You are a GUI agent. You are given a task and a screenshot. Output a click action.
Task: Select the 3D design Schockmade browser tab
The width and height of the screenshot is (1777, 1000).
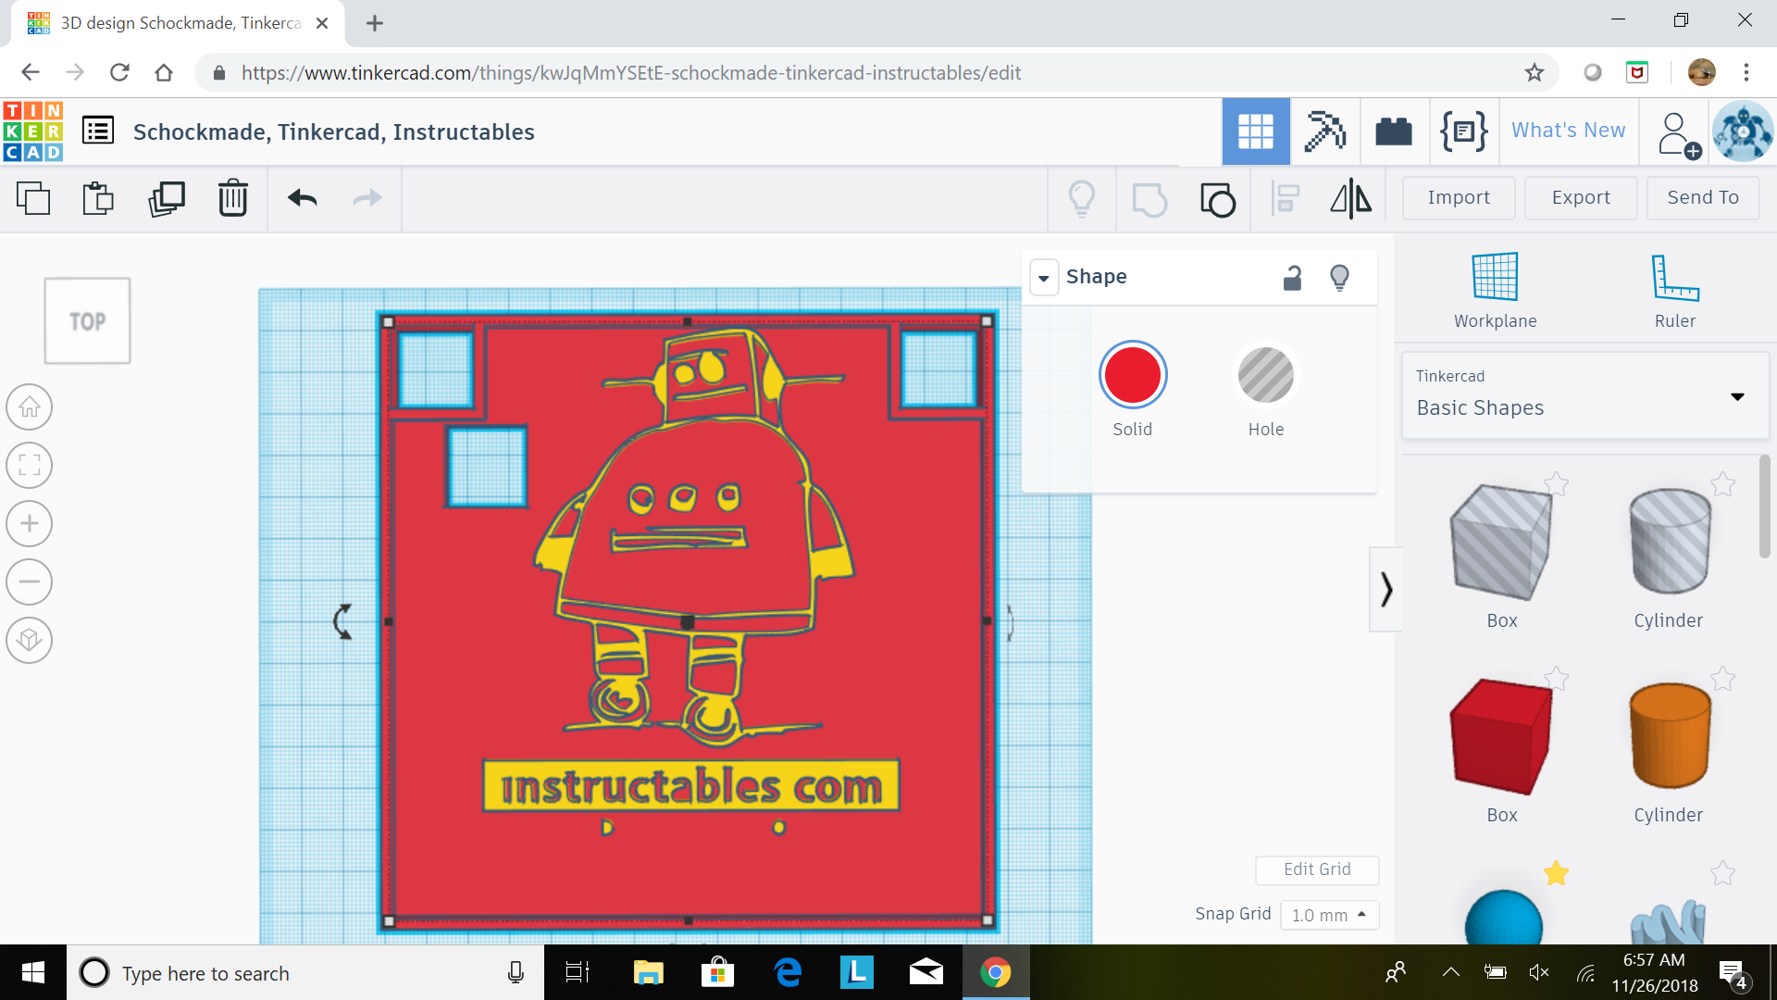point(178,23)
